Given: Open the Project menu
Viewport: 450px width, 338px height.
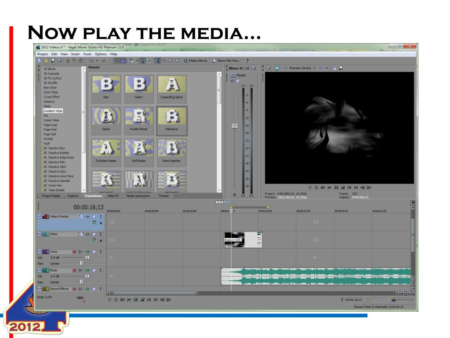Looking at the screenshot, I should tap(43, 54).
